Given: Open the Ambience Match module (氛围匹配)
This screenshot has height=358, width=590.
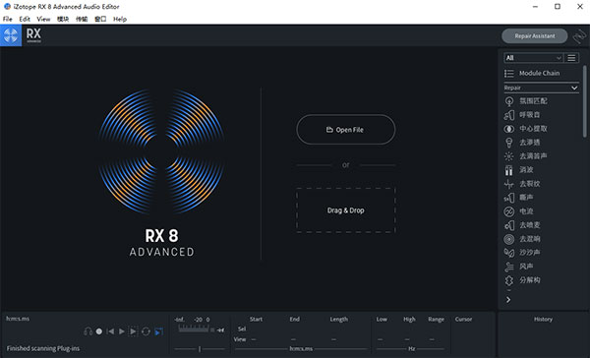Looking at the screenshot, I should tap(526, 101).
